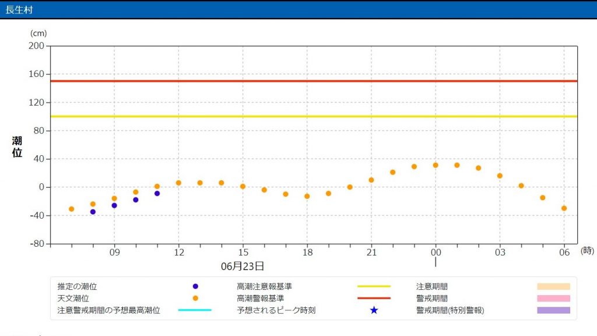This screenshot has width=597, height=336.
Task: Click the (cm) unit label
Action: click(38, 33)
